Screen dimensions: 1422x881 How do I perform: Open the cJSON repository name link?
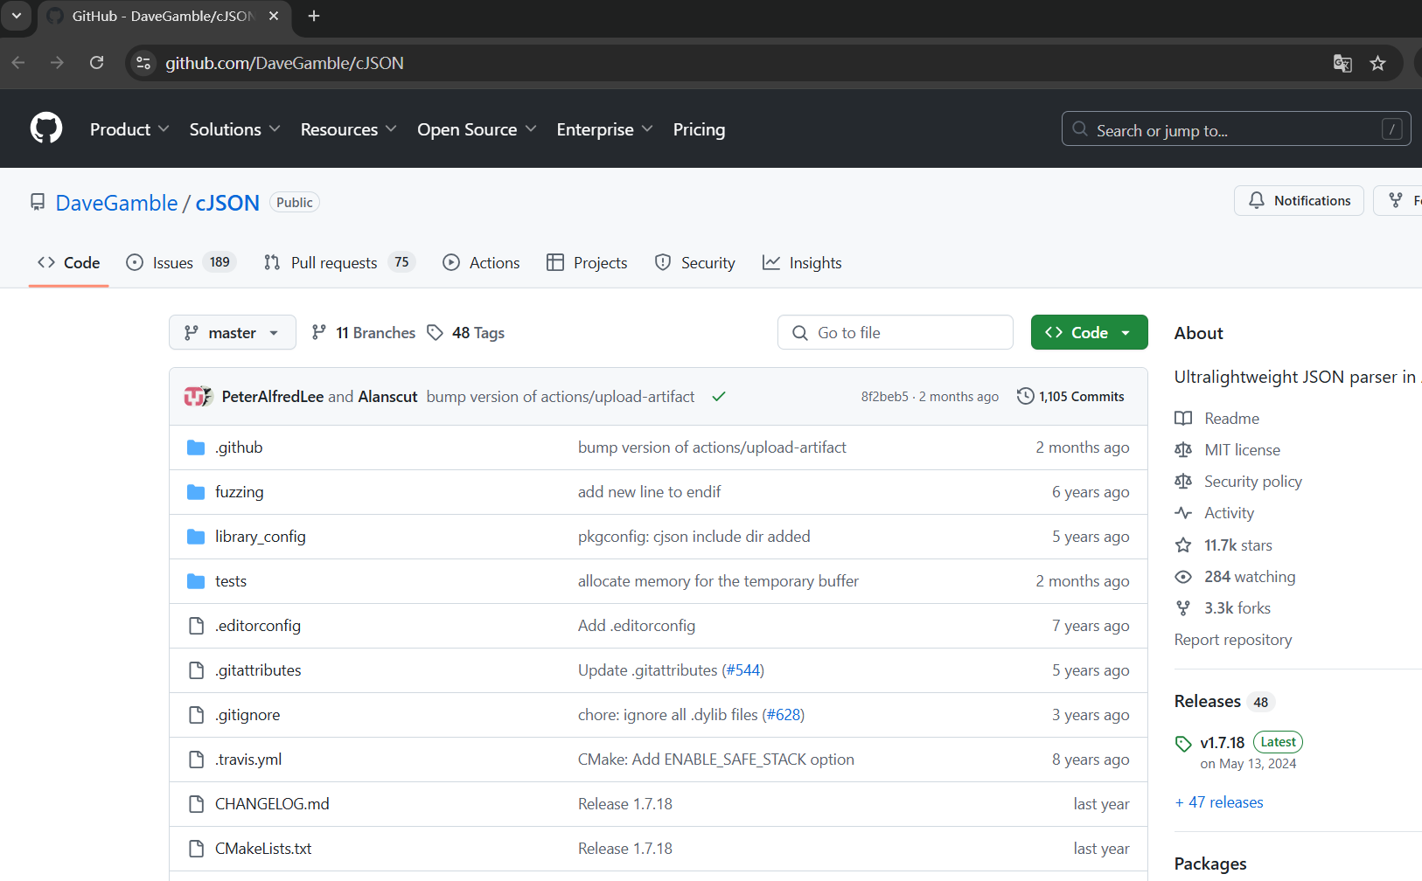click(x=227, y=203)
